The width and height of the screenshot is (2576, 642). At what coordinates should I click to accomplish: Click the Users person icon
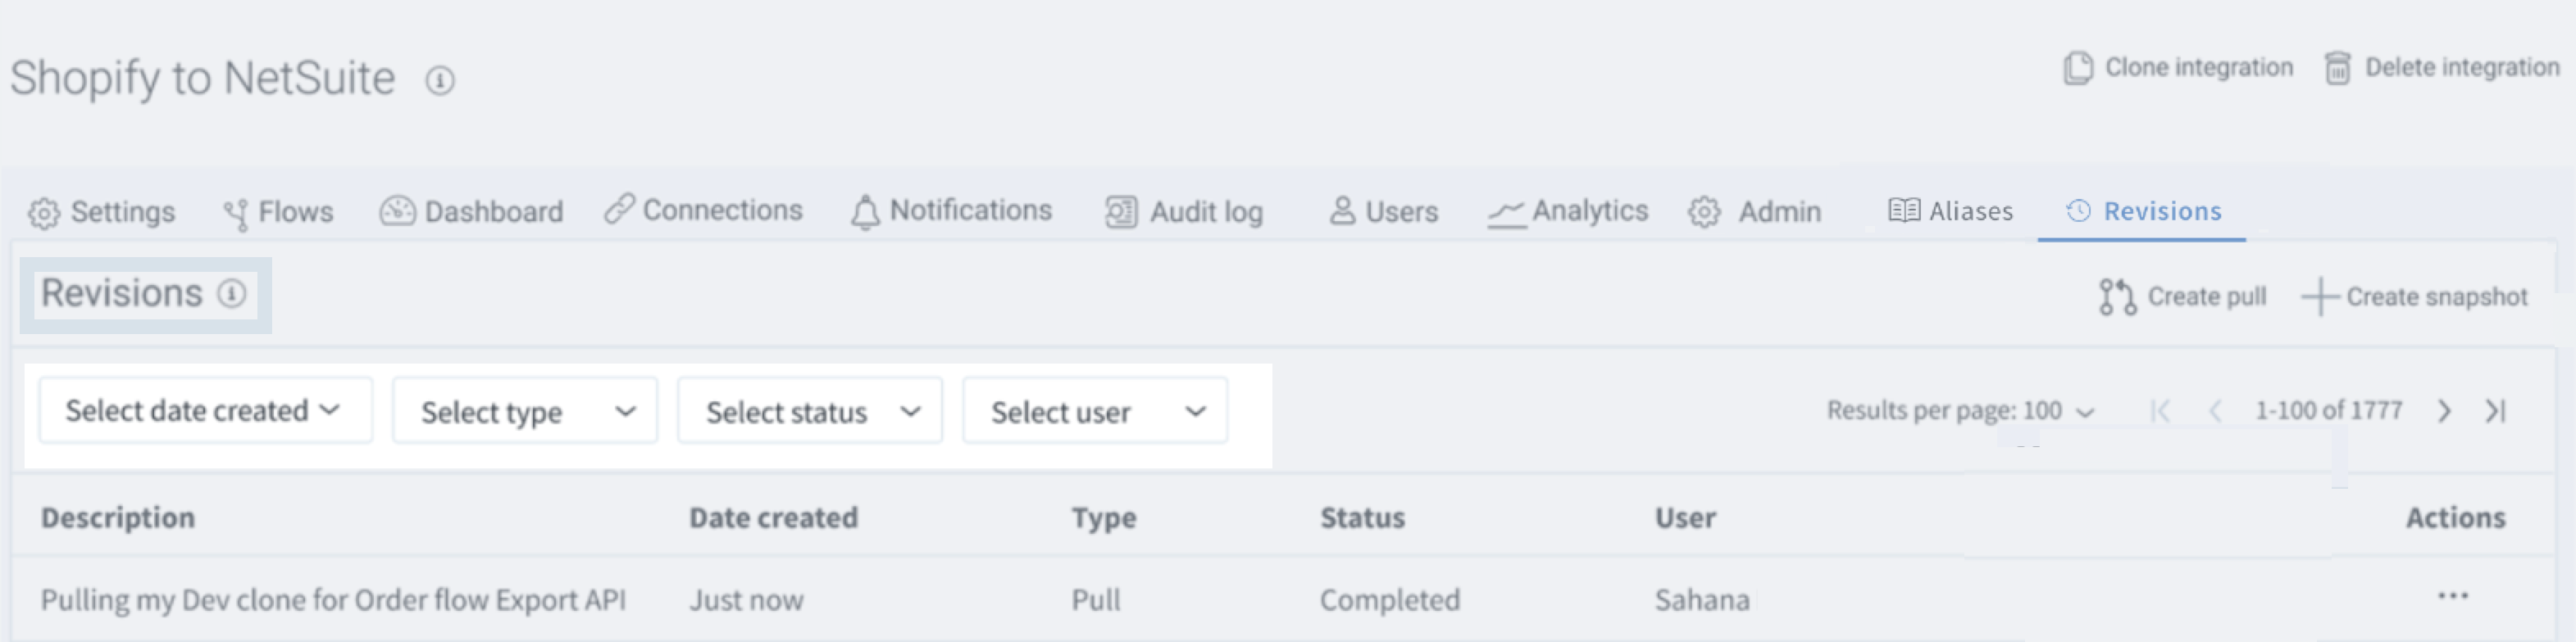click(x=1342, y=210)
